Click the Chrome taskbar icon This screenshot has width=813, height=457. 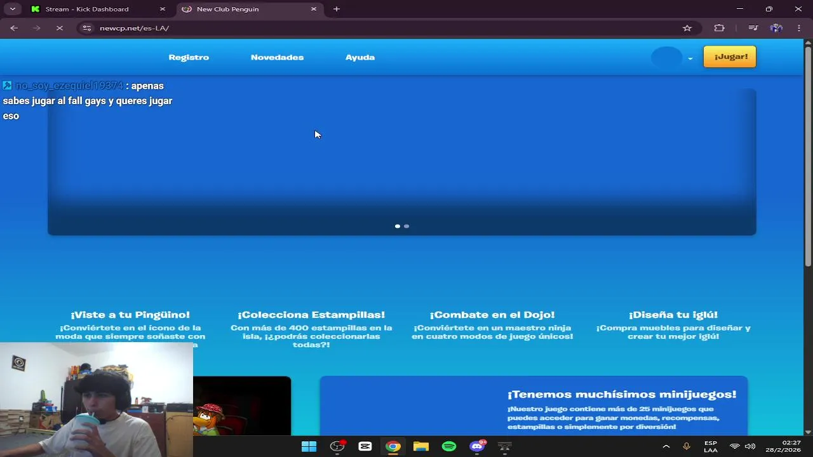393,446
